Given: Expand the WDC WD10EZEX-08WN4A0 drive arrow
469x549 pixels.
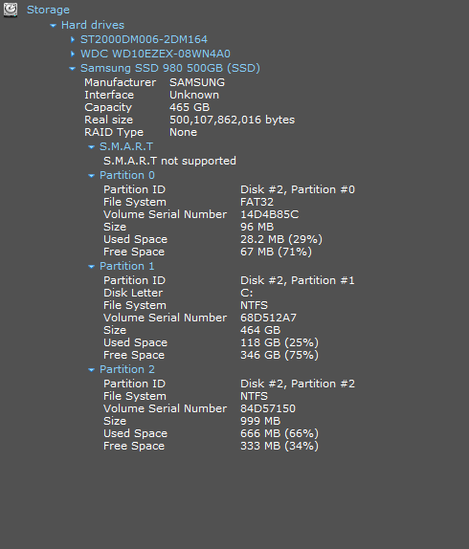Looking at the screenshot, I should click(x=73, y=54).
